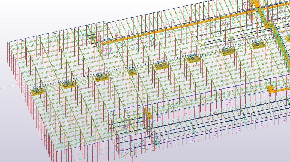
Task: Select the leftmost yellow rooftop equipment platform
Action: [x=38, y=91]
